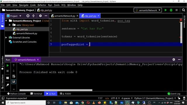
Task: Open tool windows quick access icon in status bar
Action: pyautogui.click(x=3, y=98)
